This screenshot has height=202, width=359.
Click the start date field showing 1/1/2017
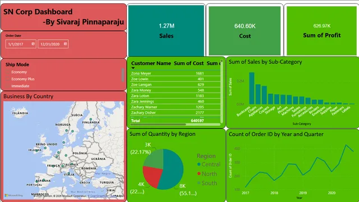pyautogui.click(x=21, y=44)
